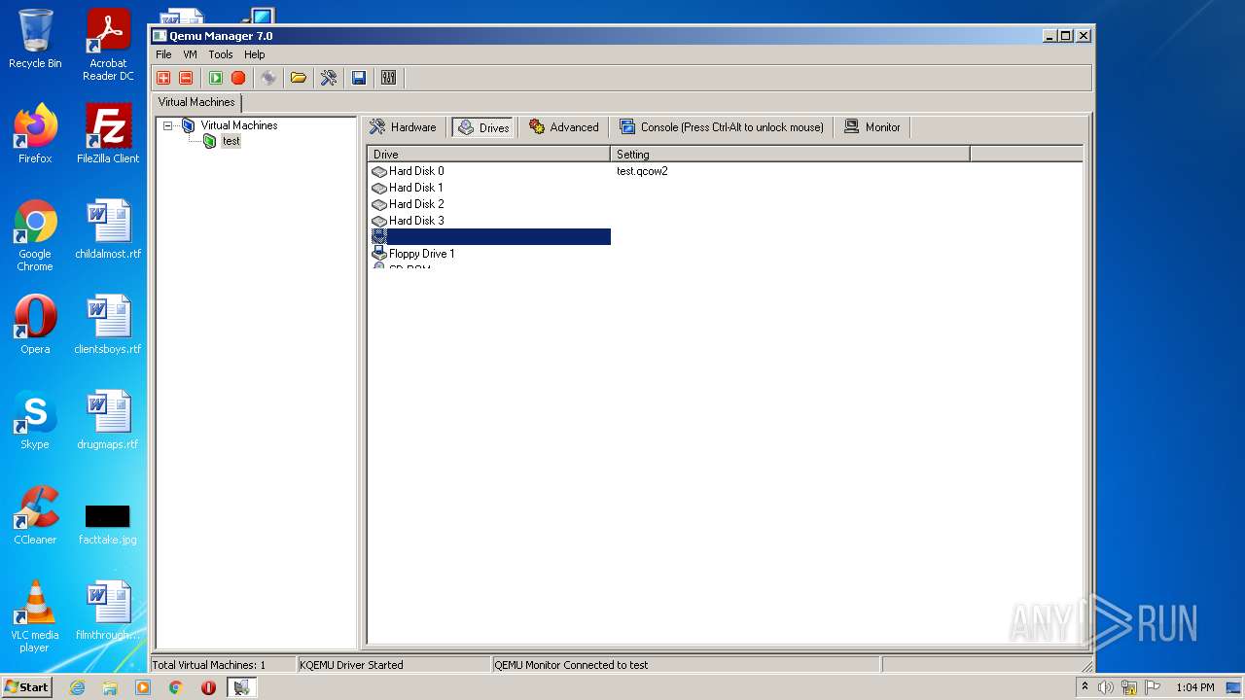This screenshot has width=1245, height=700.
Task: Open Windows Explorer from the taskbar
Action: coord(110,687)
